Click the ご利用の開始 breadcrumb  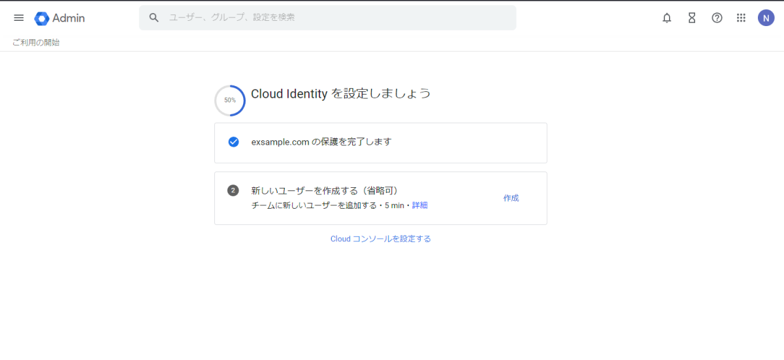click(x=35, y=42)
